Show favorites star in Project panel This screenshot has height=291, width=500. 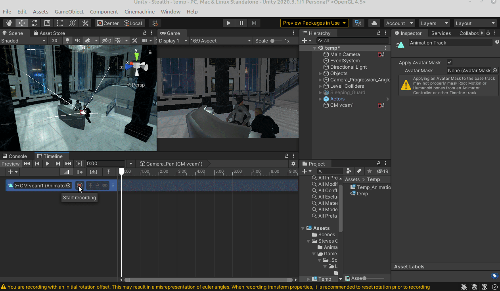click(369, 171)
